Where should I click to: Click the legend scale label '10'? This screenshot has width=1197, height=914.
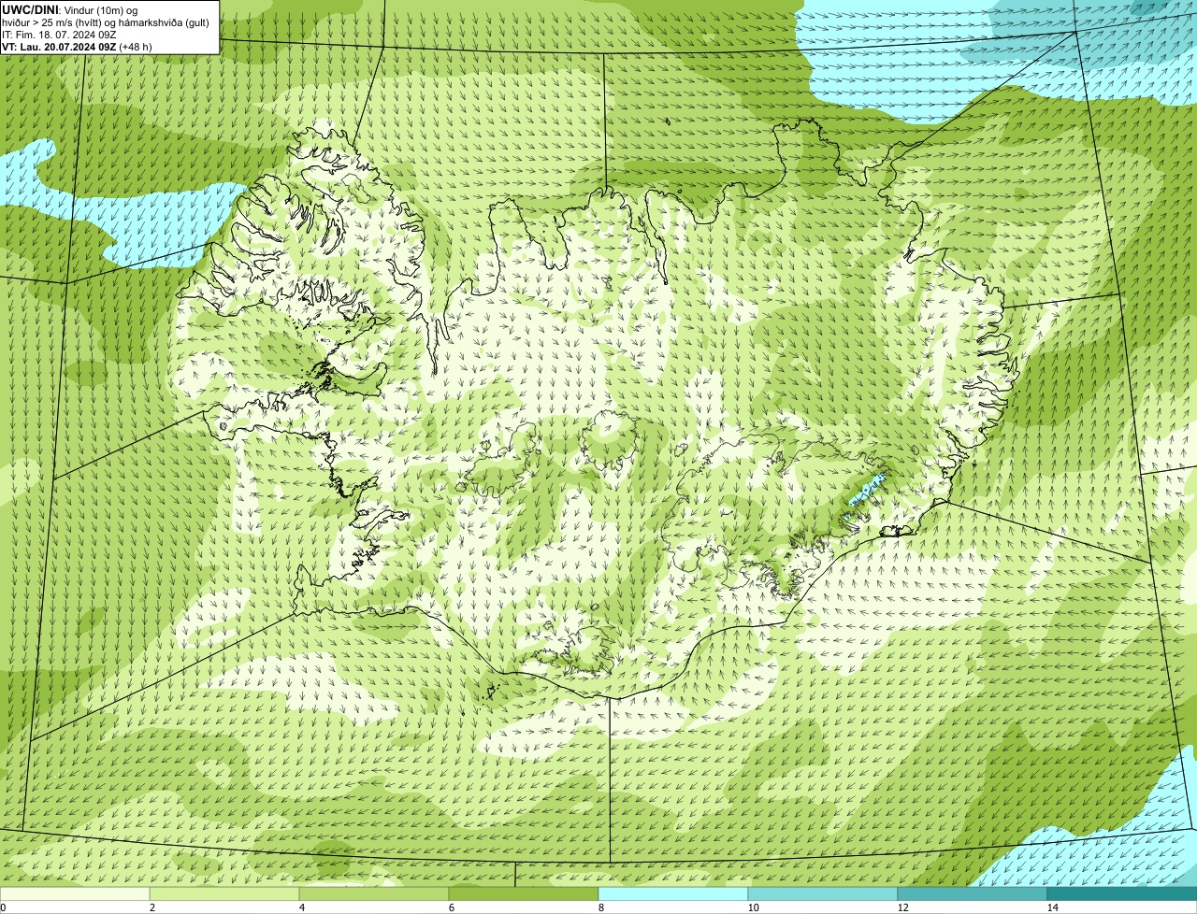(x=753, y=907)
